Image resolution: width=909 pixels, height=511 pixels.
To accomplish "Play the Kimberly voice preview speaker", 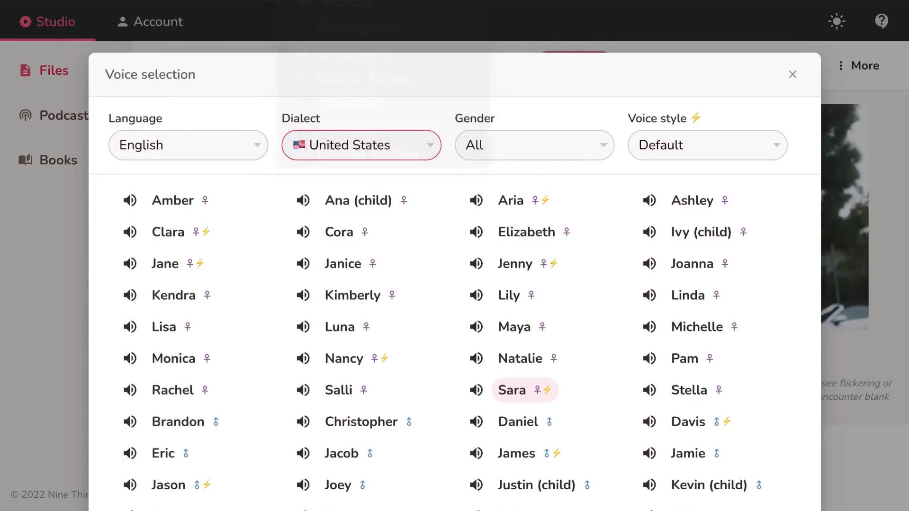I will coord(303,296).
